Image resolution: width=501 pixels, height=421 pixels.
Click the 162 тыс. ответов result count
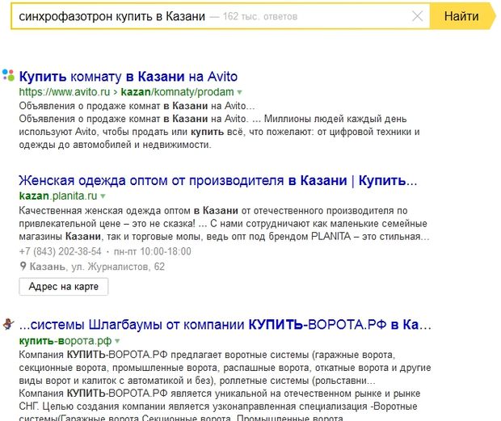260,16
